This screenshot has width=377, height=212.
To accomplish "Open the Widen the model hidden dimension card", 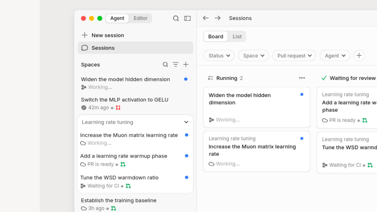I will pyautogui.click(x=257, y=107).
